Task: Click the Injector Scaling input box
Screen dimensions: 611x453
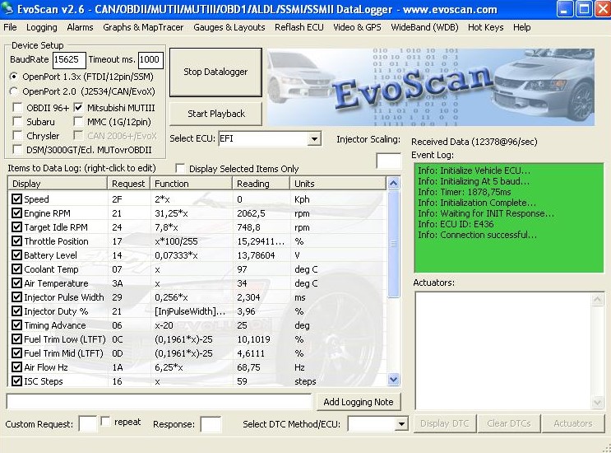Action: [x=388, y=161]
